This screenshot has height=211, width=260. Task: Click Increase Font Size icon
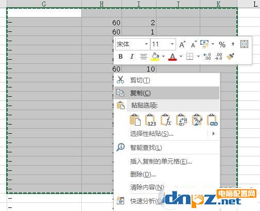pos(182,44)
